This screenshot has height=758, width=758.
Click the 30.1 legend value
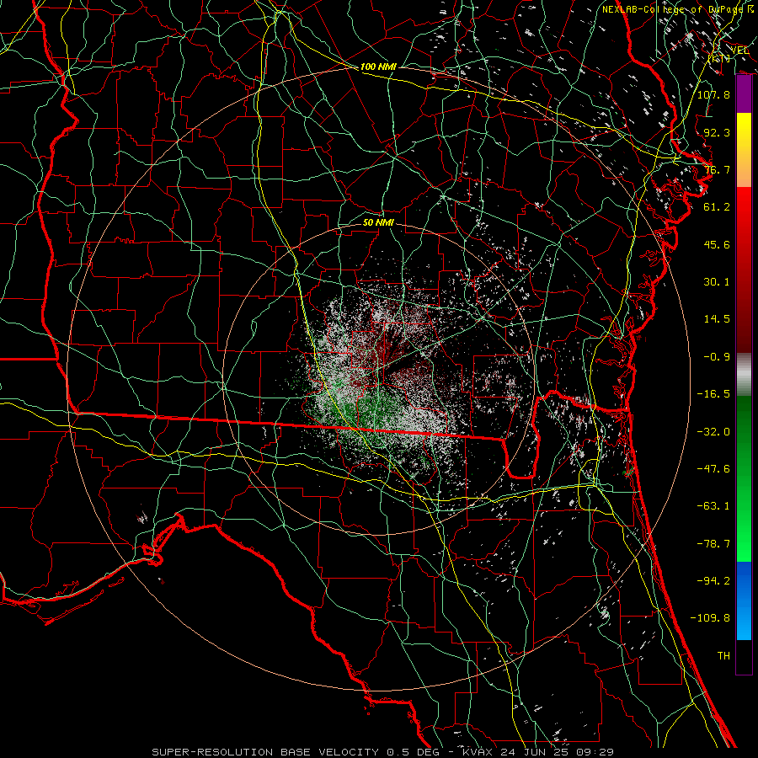click(x=717, y=282)
